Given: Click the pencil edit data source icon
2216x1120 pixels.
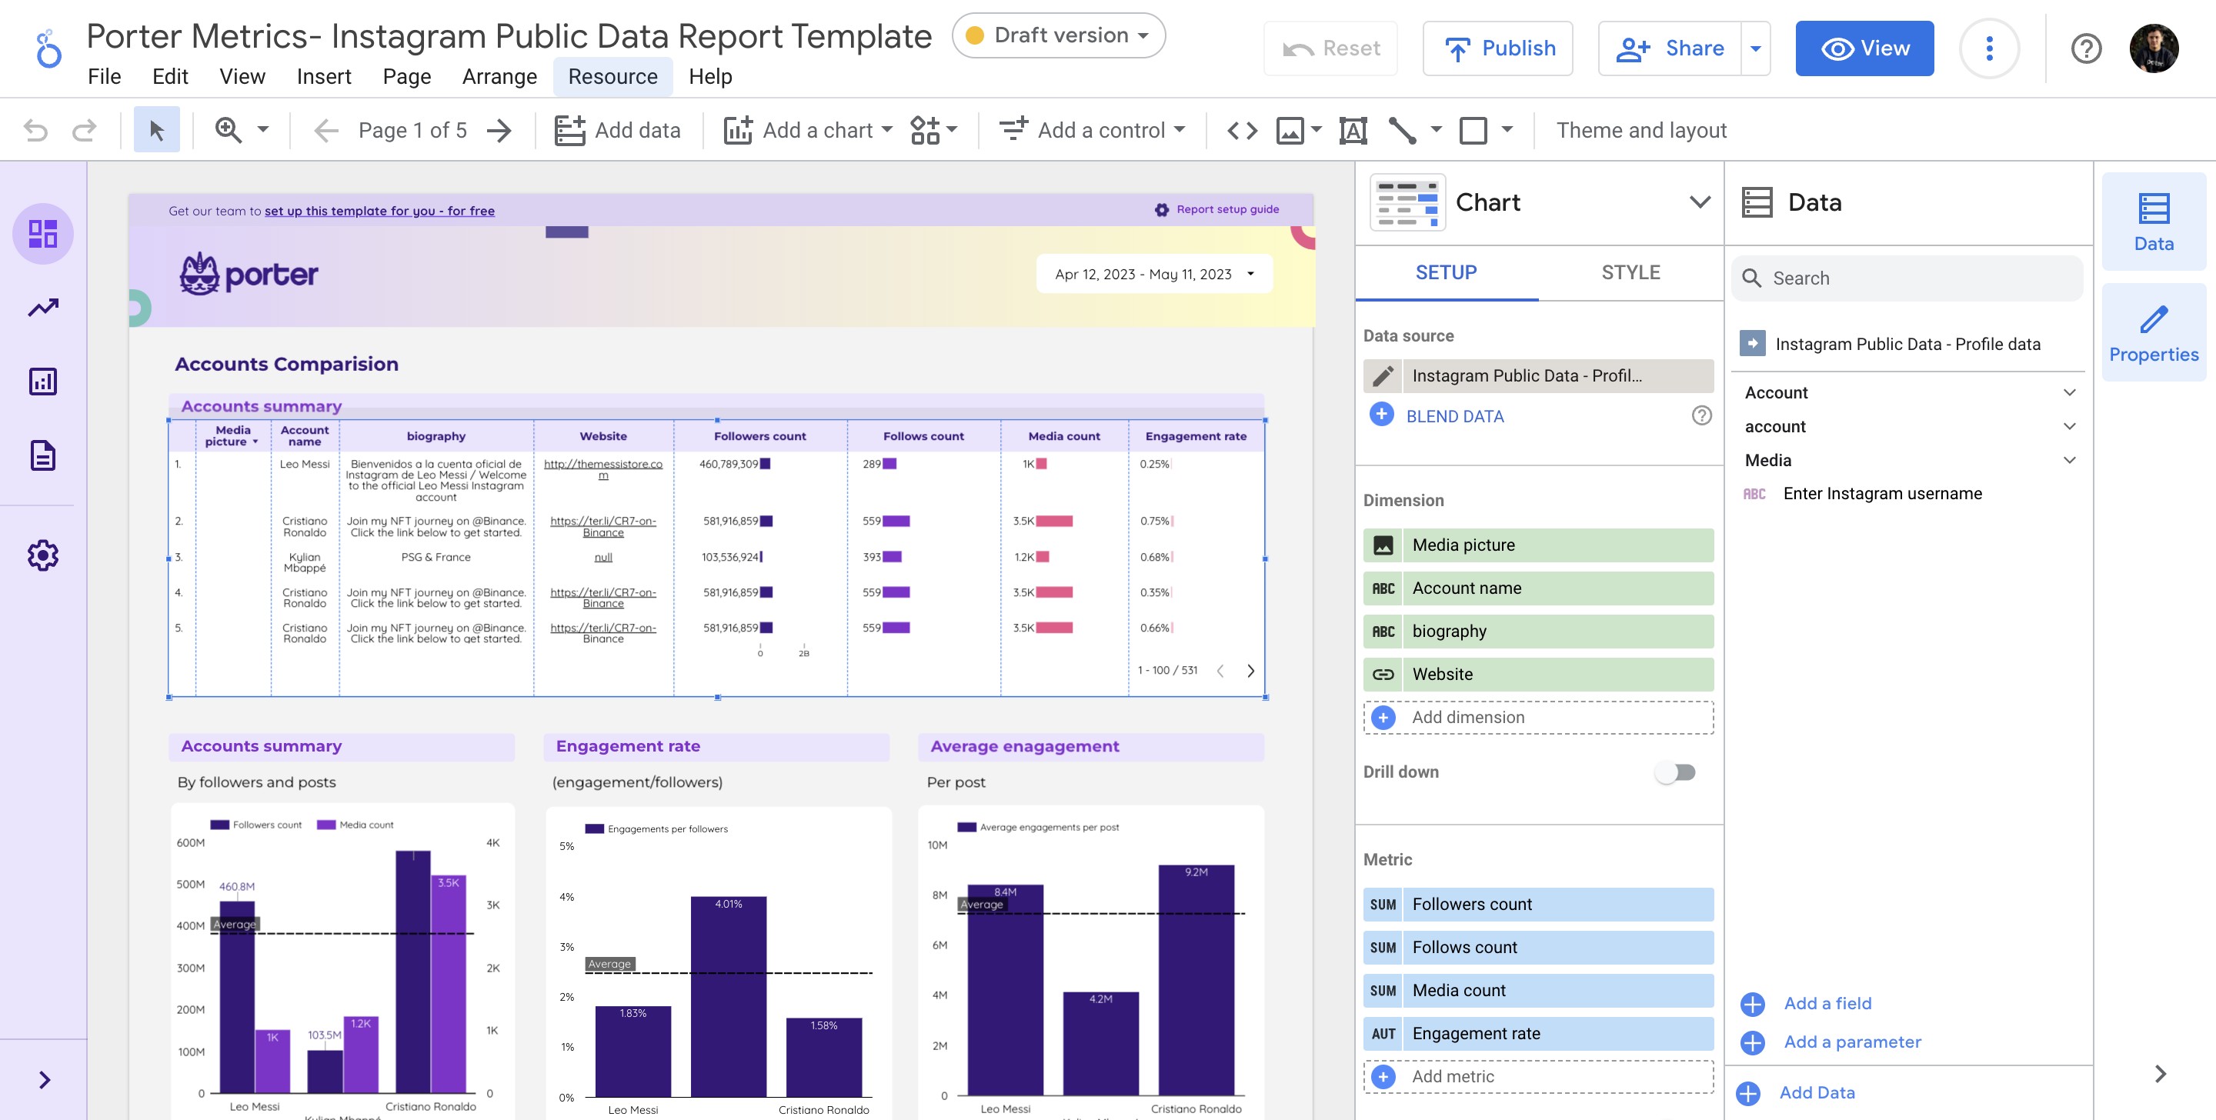Looking at the screenshot, I should point(1383,376).
